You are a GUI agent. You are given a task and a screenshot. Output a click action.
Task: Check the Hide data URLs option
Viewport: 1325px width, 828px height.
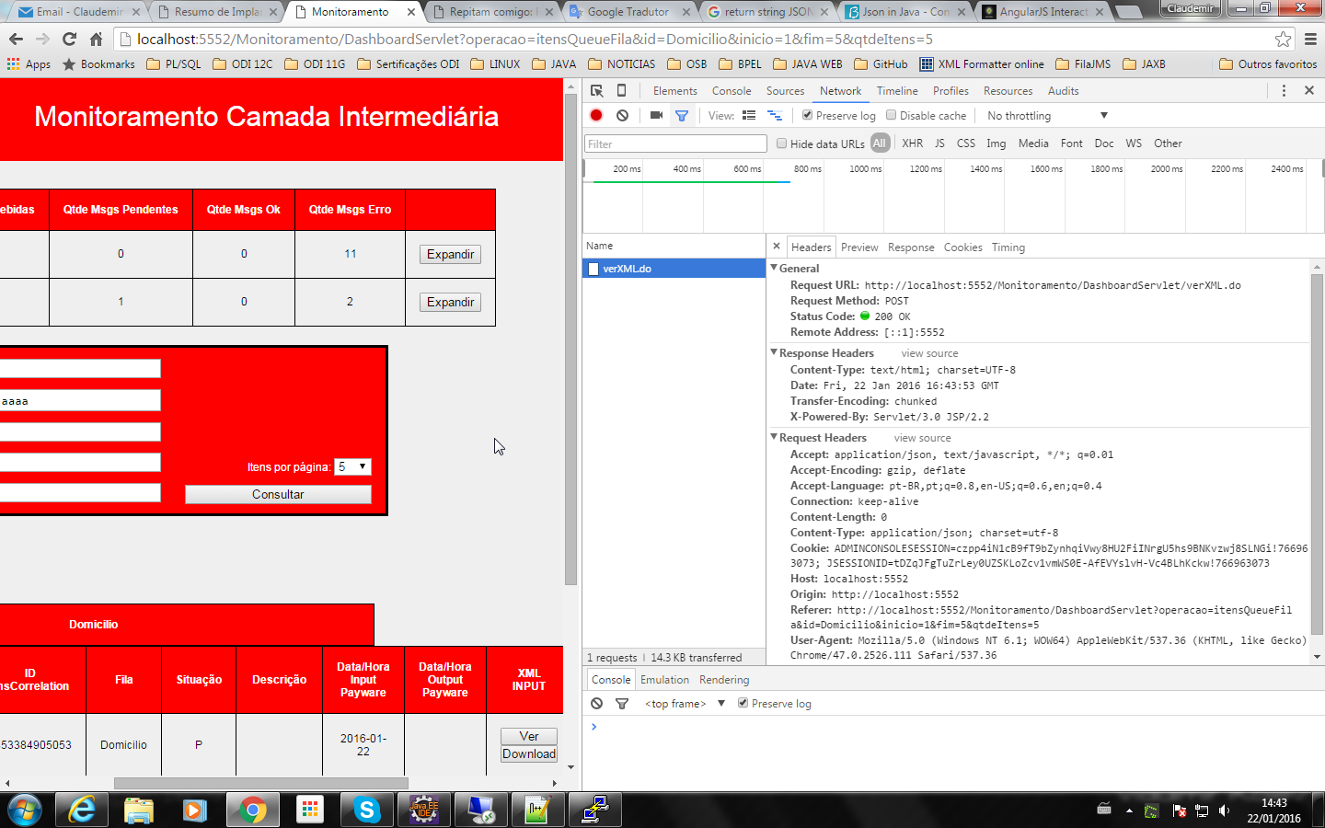[781, 144]
